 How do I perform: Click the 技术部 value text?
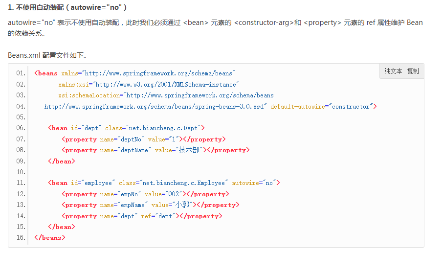(x=188, y=150)
